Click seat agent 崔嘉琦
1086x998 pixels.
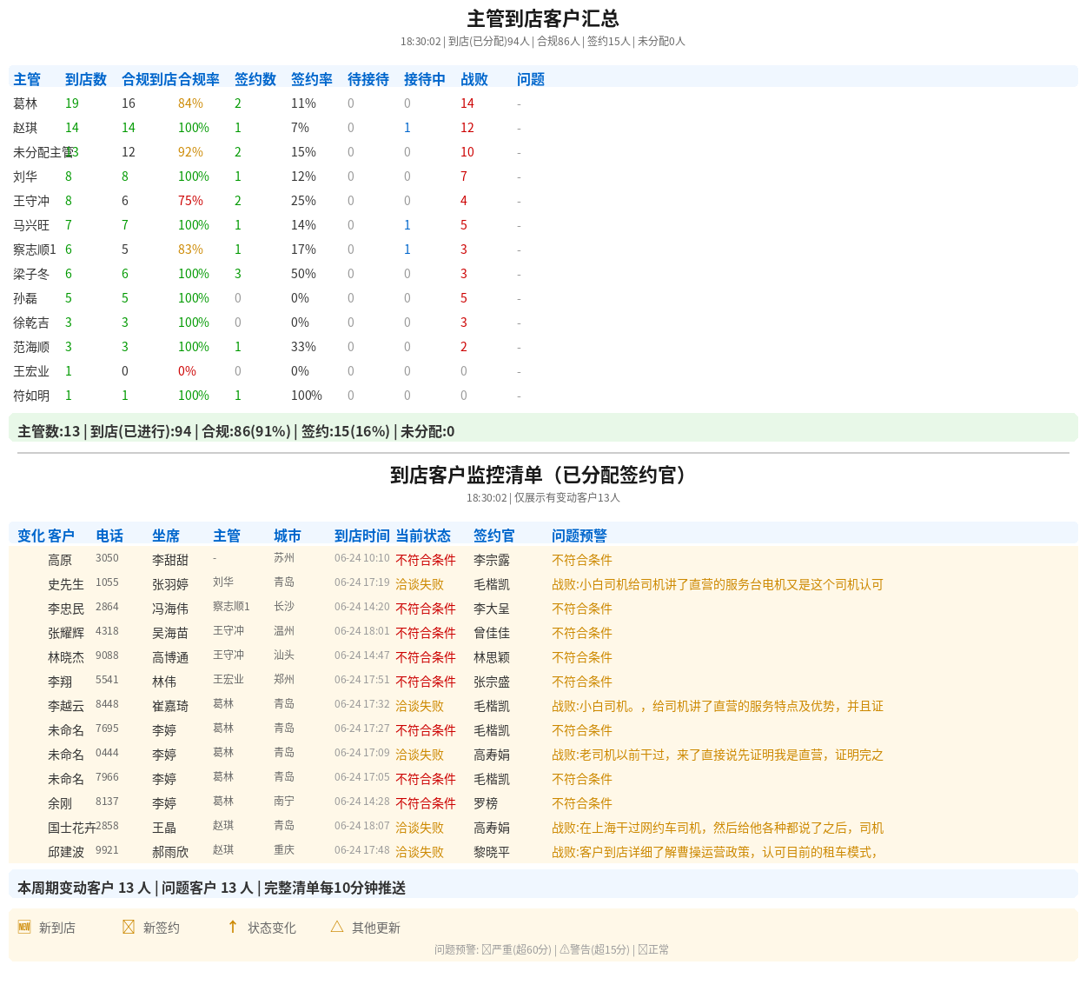coord(170,706)
